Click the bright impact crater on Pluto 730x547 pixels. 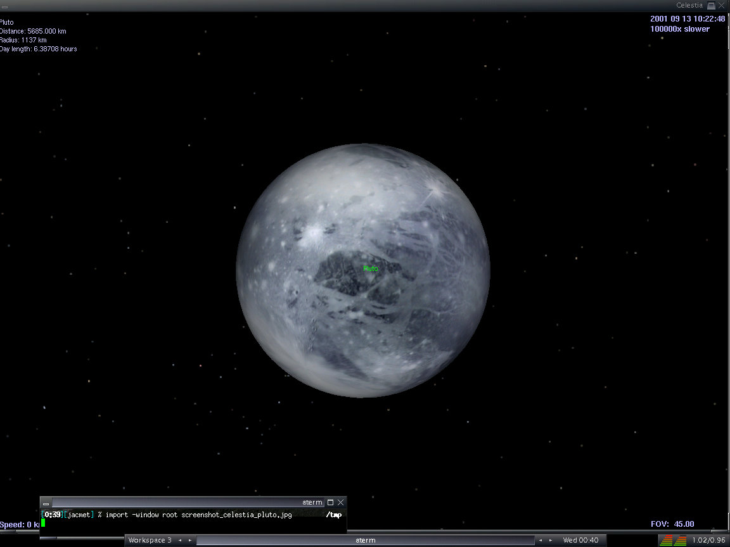click(313, 233)
